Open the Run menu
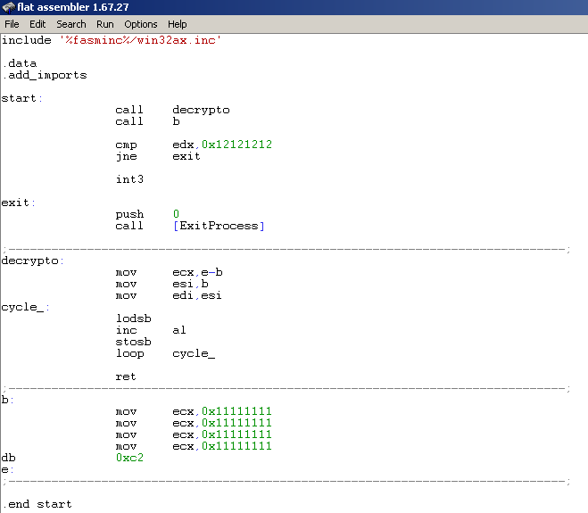 pyautogui.click(x=105, y=24)
